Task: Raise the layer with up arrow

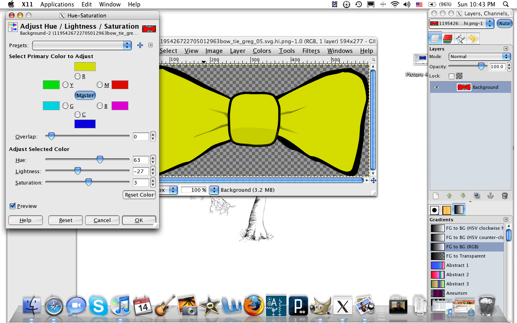Action: pos(449,196)
